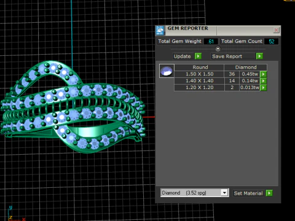Click green arrow for 0.14tw row
Image resolution: width=295 pixels, height=221 pixels.
[x=264, y=81]
